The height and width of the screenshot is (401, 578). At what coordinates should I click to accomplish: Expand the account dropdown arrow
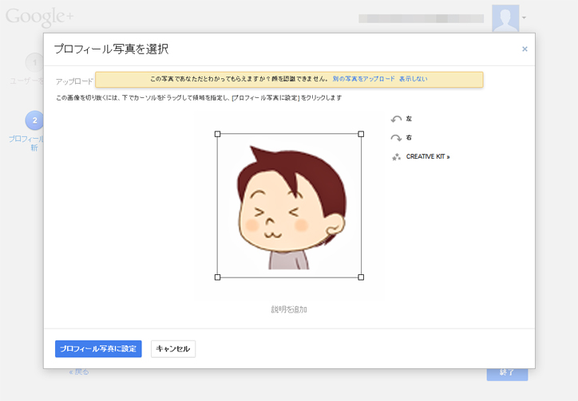tap(524, 18)
